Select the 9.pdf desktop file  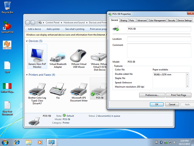(7, 67)
